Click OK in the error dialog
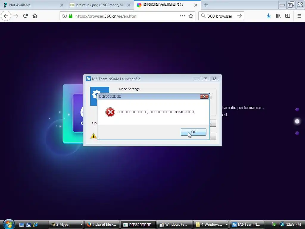The height and width of the screenshot is (229, 305). point(193,132)
